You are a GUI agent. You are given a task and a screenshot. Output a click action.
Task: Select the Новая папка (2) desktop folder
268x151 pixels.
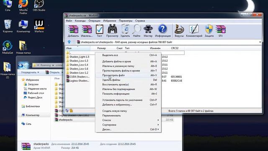coord(8,70)
